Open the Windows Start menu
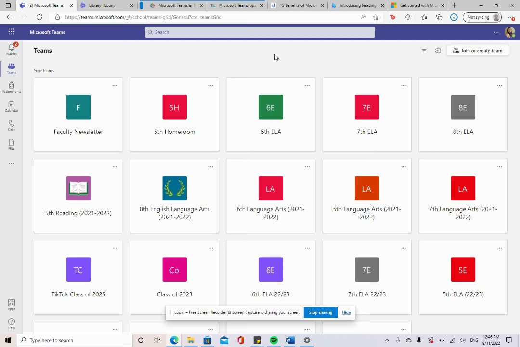 pos(8,340)
